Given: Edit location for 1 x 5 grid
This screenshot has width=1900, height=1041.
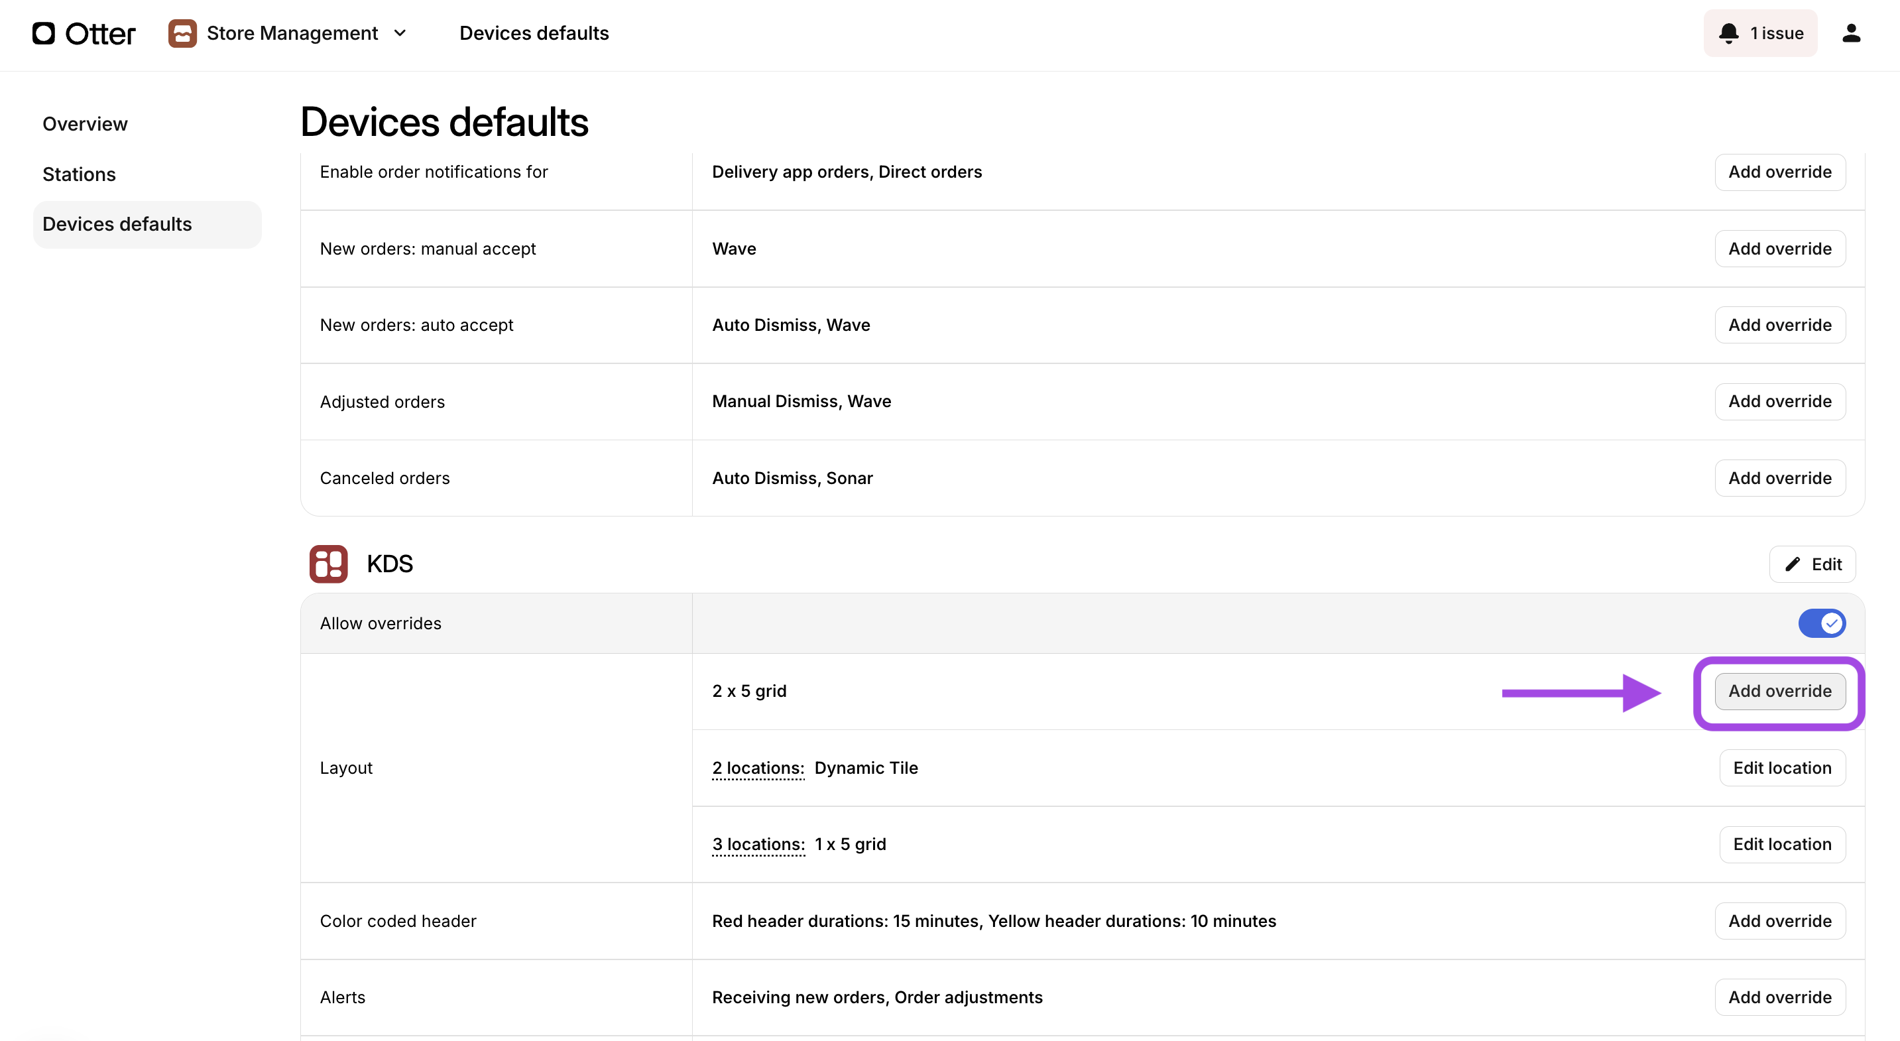Looking at the screenshot, I should [1781, 844].
